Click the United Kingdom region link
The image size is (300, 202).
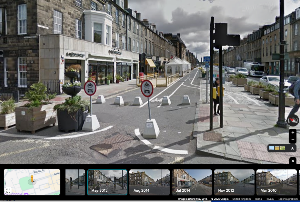click(x=241, y=199)
